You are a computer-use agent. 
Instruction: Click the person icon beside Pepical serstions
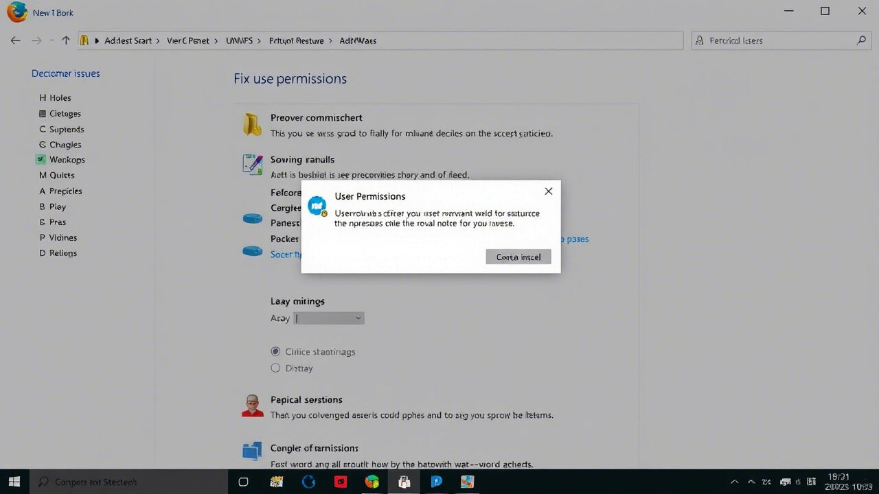pyautogui.click(x=252, y=406)
